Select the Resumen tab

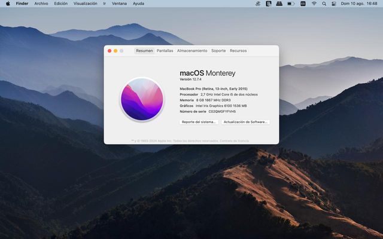tap(144, 51)
